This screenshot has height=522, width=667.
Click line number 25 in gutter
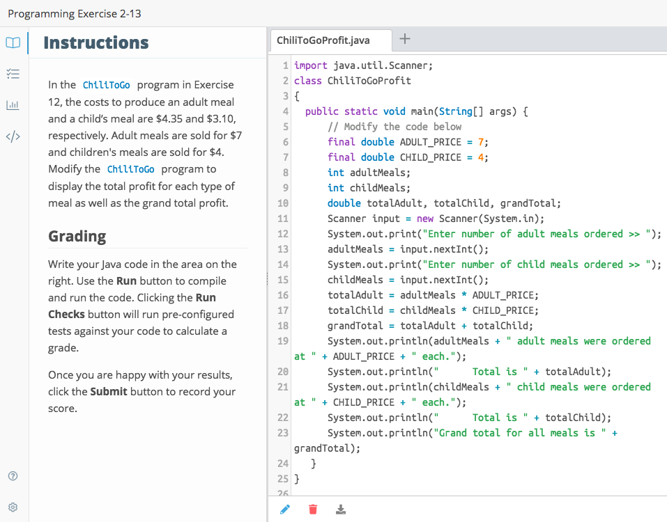(283, 479)
